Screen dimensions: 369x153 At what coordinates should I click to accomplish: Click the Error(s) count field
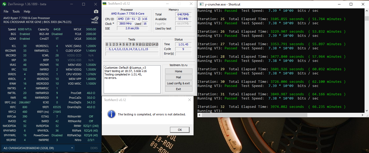coord(183,54)
